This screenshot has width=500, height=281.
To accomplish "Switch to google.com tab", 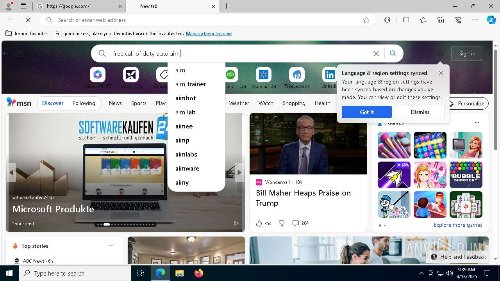I will [79, 6].
